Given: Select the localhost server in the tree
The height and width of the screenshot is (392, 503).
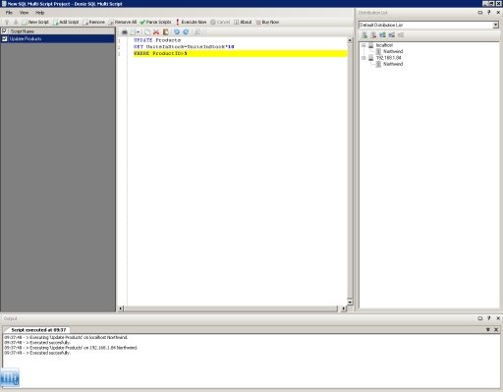Looking at the screenshot, I should click(x=384, y=45).
